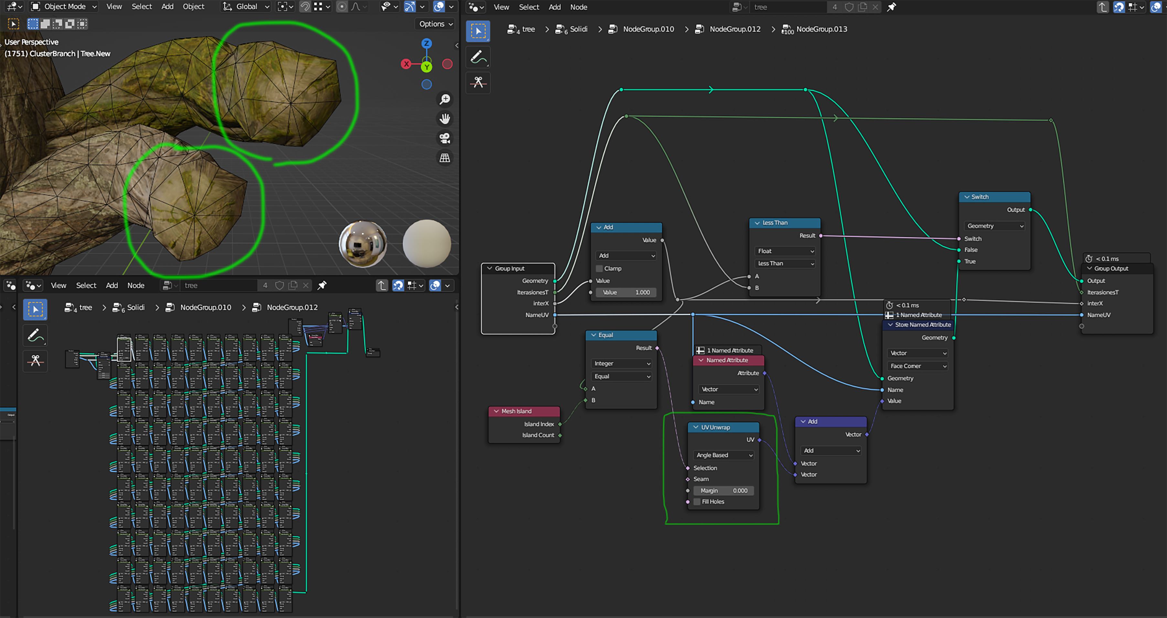Select the Links Cut tool in right node editor

478,82
